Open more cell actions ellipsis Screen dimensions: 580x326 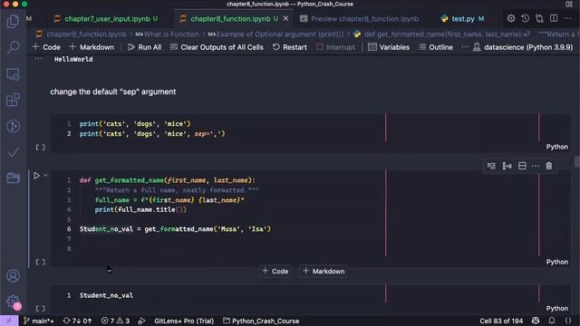[x=536, y=166]
